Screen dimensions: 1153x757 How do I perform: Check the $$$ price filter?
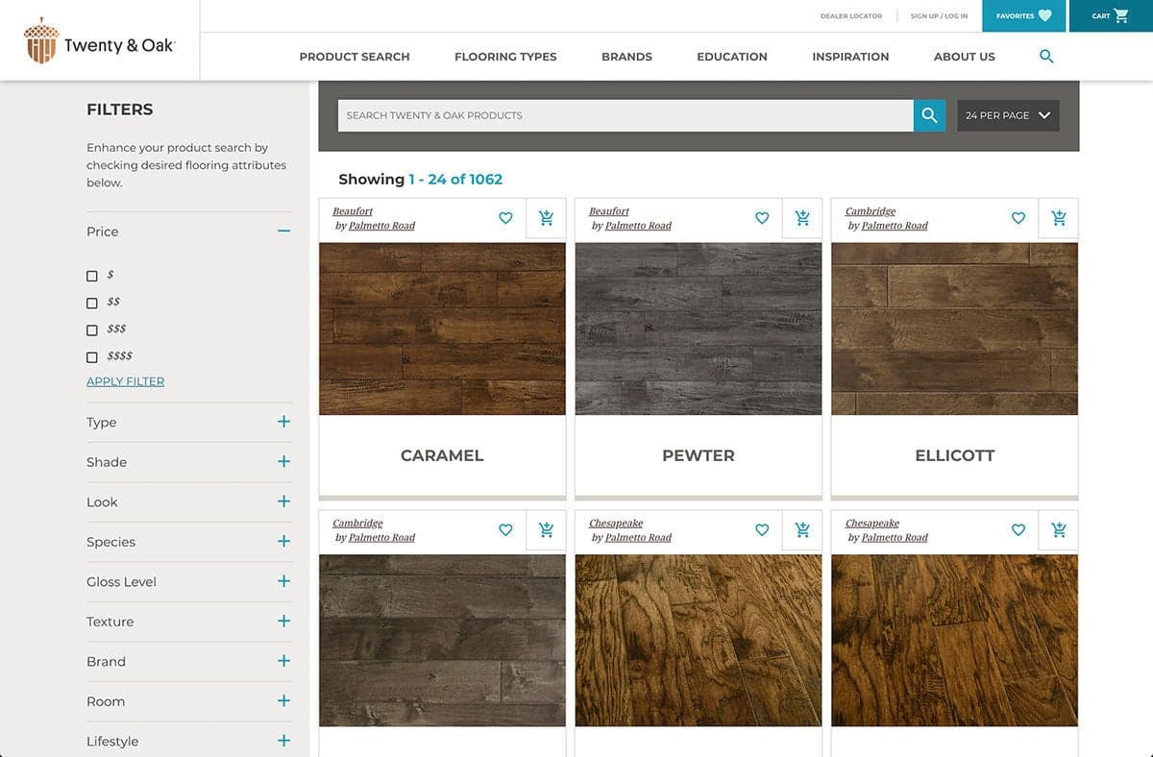[92, 330]
